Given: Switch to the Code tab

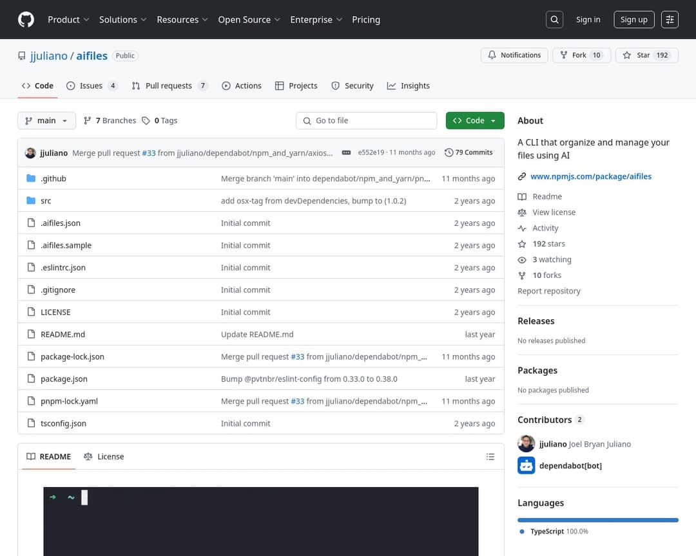Looking at the screenshot, I should 38,86.
